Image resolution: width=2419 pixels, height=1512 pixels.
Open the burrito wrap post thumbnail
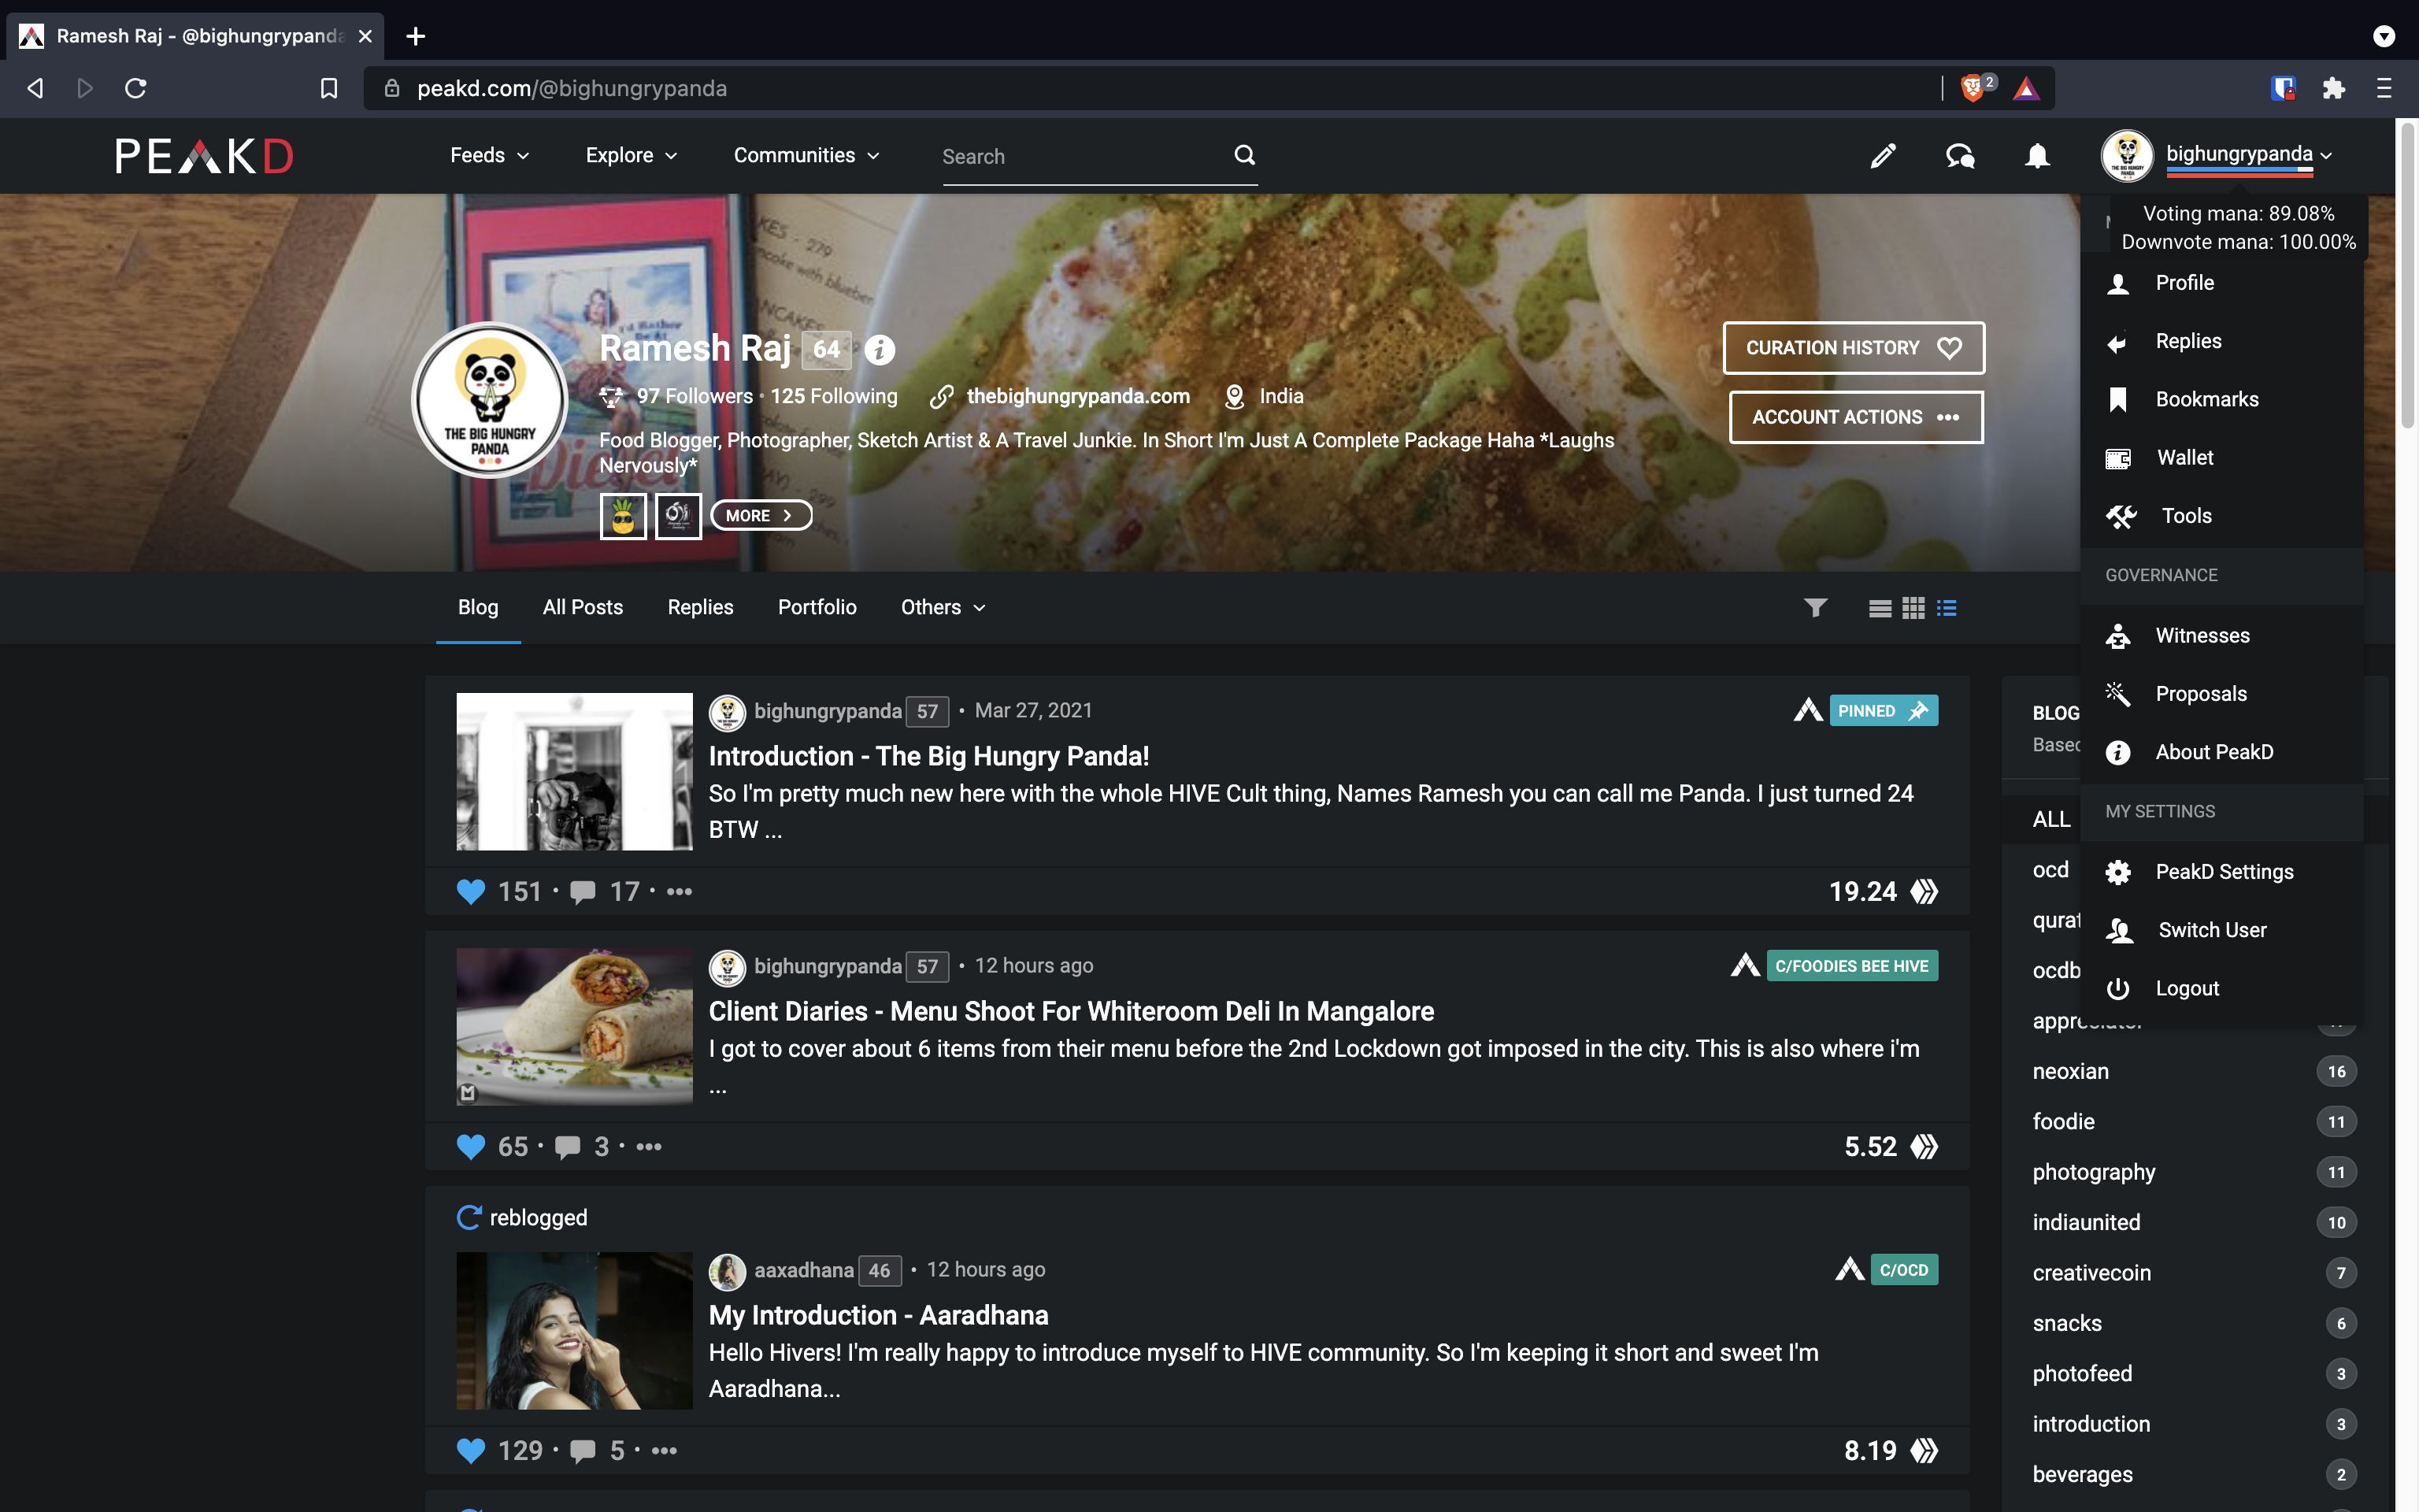click(x=574, y=1027)
